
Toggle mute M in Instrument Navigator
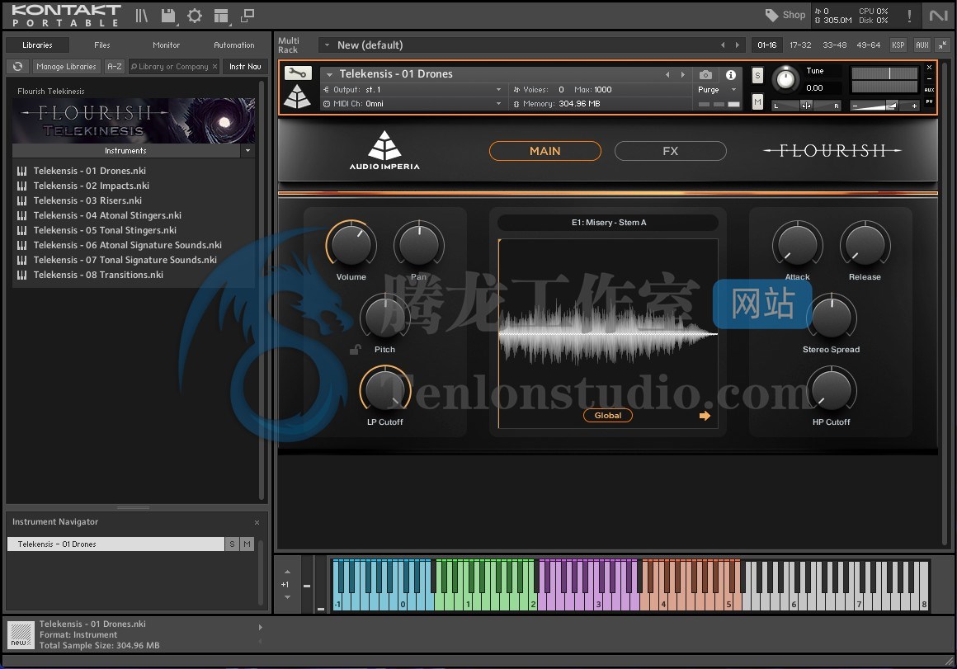pyautogui.click(x=247, y=544)
